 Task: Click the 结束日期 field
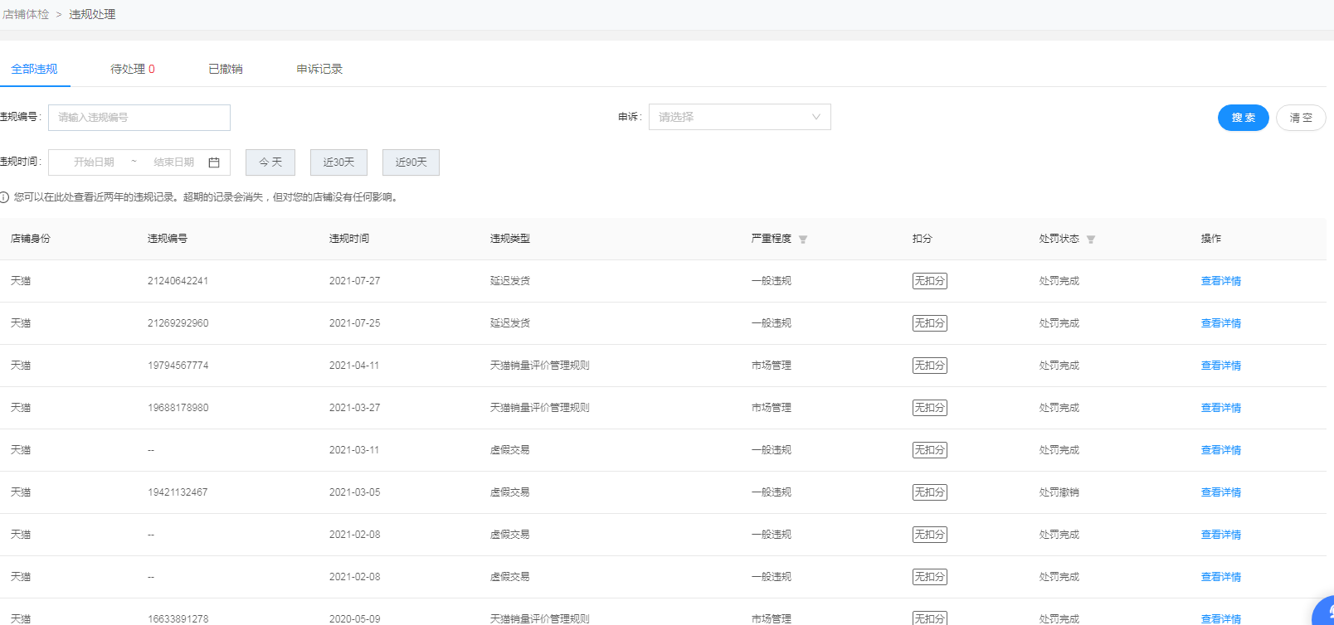point(173,162)
